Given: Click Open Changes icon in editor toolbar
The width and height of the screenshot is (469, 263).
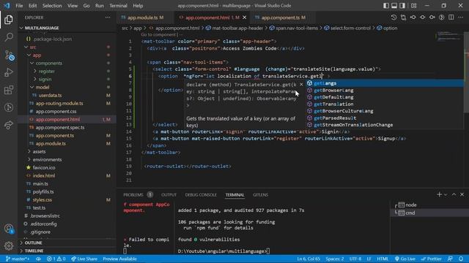Looking at the screenshot, I should [x=403, y=18].
